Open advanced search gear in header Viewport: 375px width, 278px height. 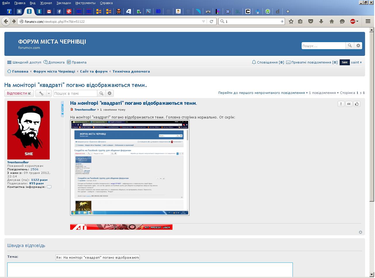pyautogui.click(x=358, y=46)
